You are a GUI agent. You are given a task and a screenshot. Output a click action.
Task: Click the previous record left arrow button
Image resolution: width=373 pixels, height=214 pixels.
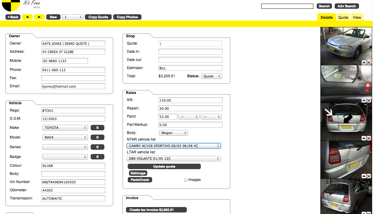[x=27, y=17]
